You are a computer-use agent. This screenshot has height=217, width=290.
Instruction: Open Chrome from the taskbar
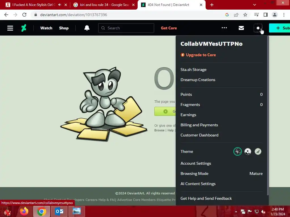(x=42, y=211)
